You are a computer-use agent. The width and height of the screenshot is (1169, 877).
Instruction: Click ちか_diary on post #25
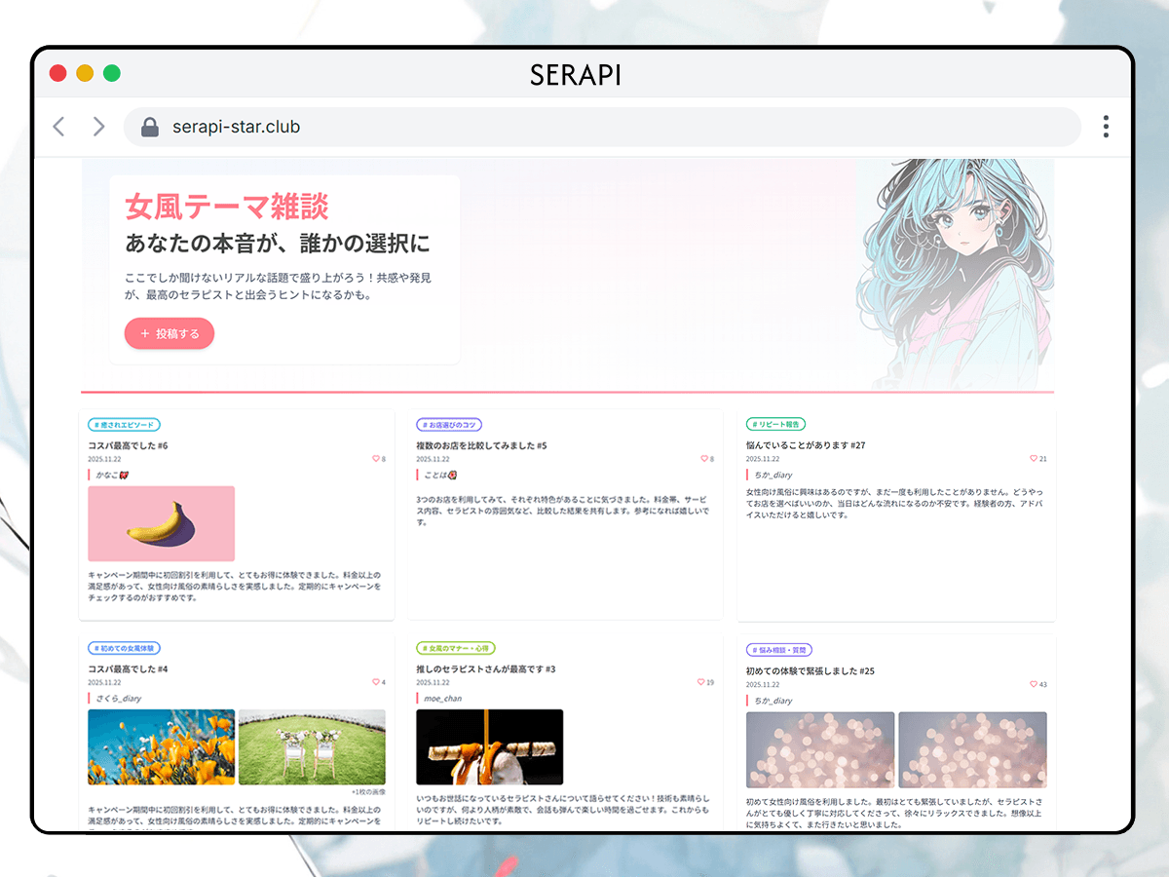tap(773, 701)
